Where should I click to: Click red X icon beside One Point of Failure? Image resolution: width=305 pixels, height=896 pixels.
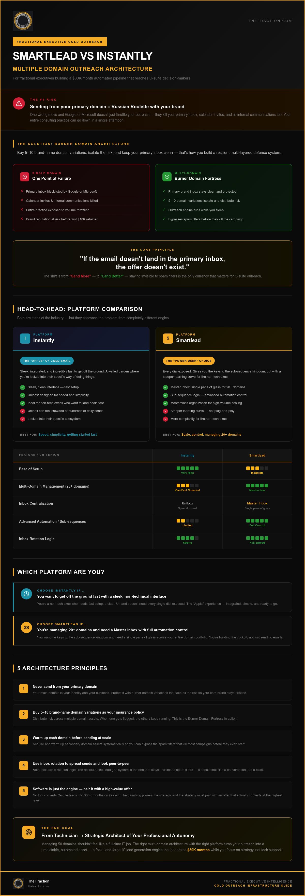[25, 177]
